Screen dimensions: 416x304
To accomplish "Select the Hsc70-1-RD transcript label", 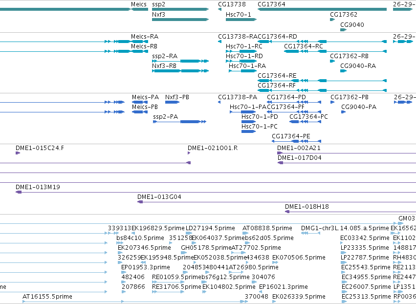I will click(244, 56).
